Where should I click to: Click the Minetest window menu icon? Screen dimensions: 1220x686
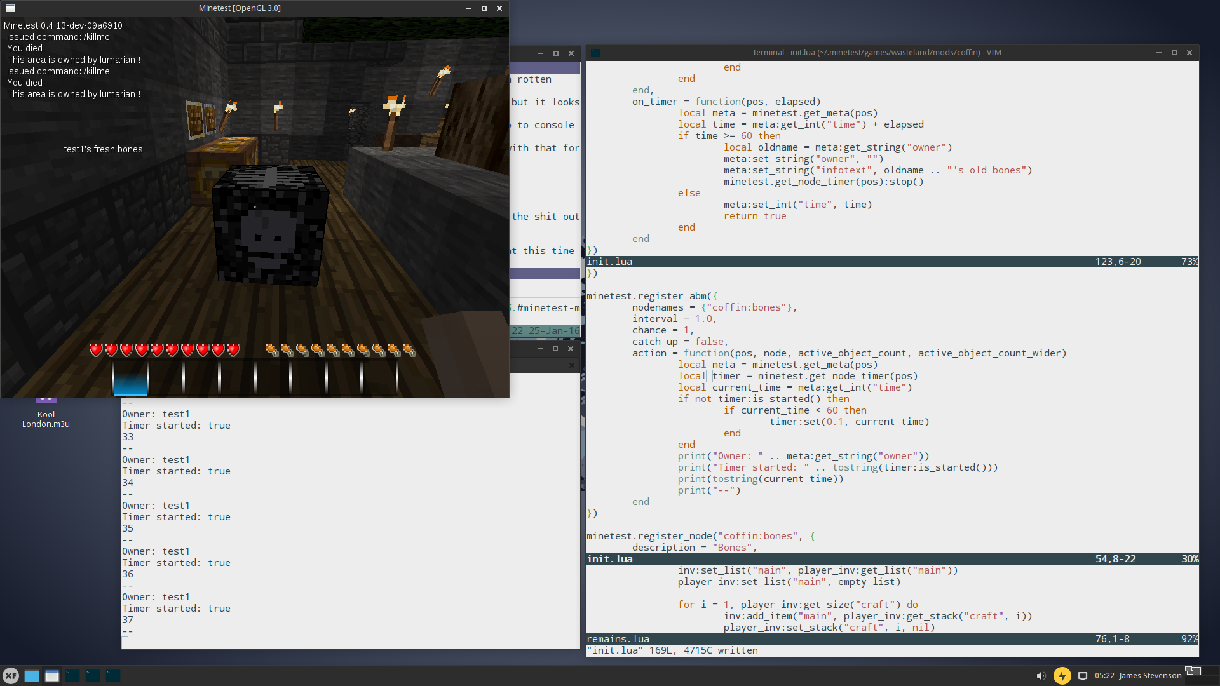[x=10, y=8]
